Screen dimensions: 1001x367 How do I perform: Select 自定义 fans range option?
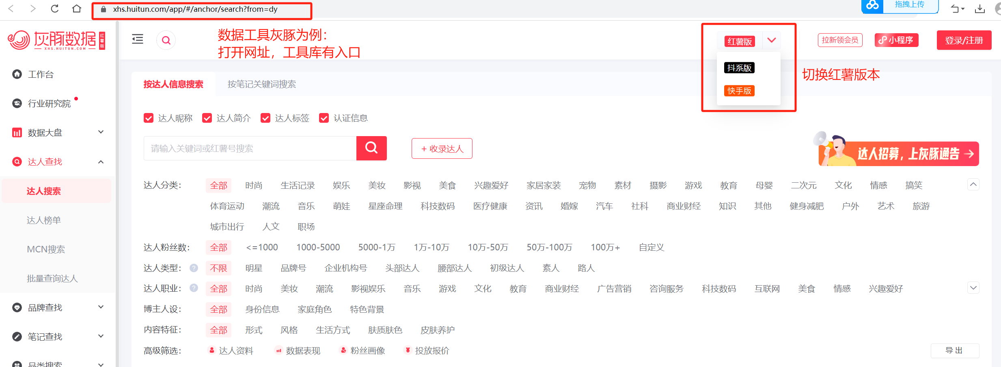(651, 247)
